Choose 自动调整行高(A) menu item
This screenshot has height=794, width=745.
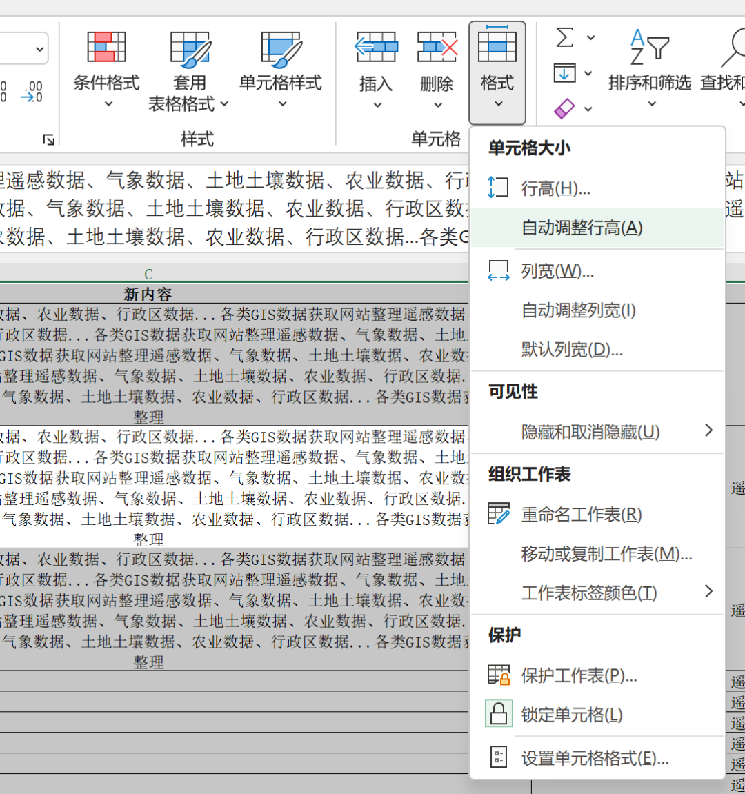pos(597,228)
